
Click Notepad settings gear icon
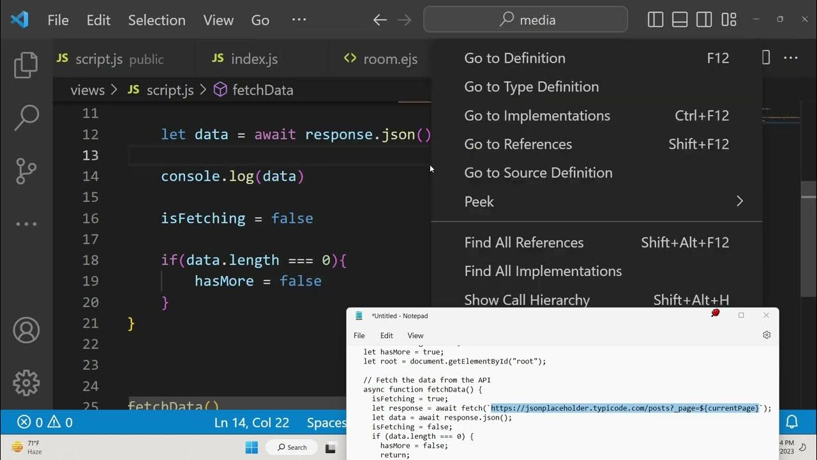point(767,335)
